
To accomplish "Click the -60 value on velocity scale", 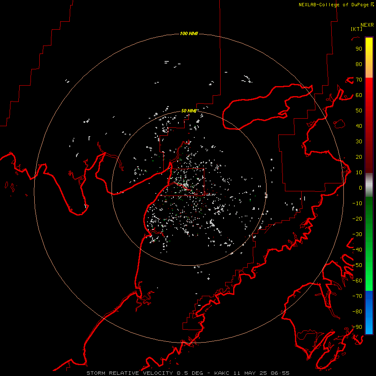I will point(357,281).
